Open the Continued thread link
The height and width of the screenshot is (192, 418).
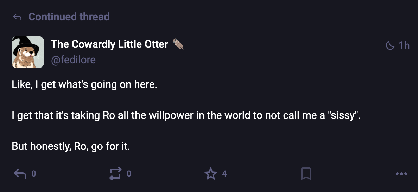tap(69, 17)
